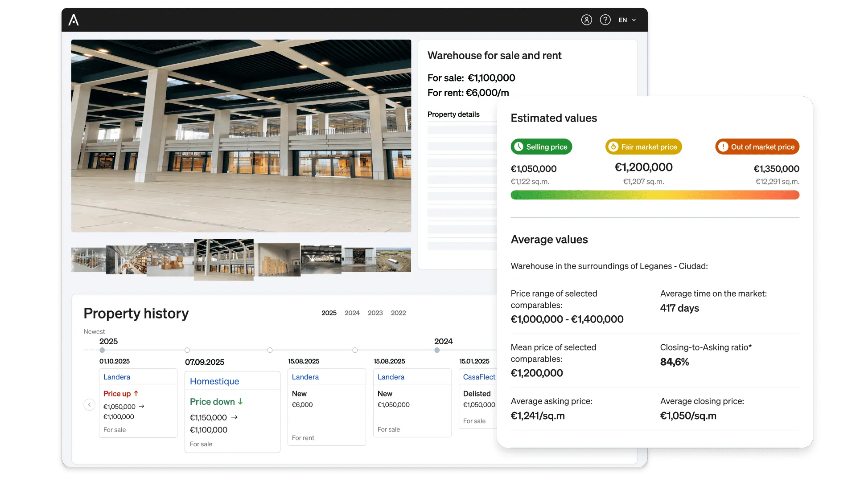The width and height of the screenshot is (856, 481).
Task: Click the logo icon in top bar
Action: [x=74, y=20]
